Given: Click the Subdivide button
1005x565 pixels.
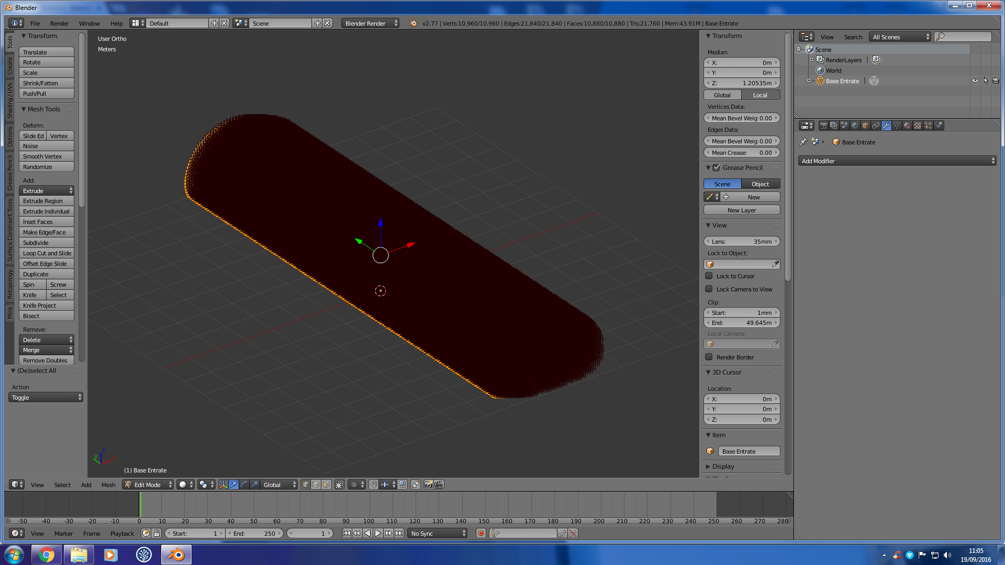Looking at the screenshot, I should click(47, 243).
